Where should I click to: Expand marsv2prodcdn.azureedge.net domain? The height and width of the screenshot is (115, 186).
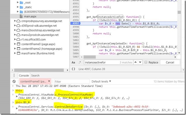tap(15, 35)
